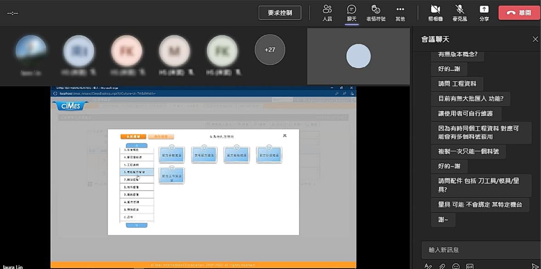Select highlighted menu item 6.製程配方管理
Viewport: 541px width, 269px height.
click(x=137, y=172)
